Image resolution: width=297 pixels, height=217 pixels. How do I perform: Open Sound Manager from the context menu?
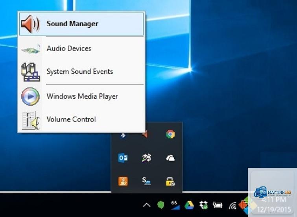81,24
